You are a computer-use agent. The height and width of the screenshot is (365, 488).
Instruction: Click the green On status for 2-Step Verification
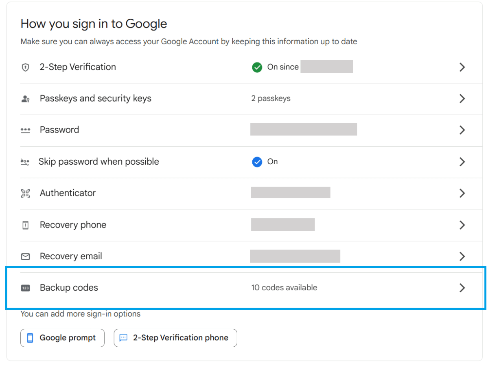(257, 67)
